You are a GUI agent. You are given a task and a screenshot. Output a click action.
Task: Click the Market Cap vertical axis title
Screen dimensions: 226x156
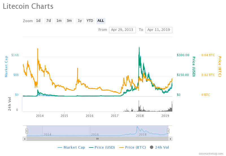6,66
